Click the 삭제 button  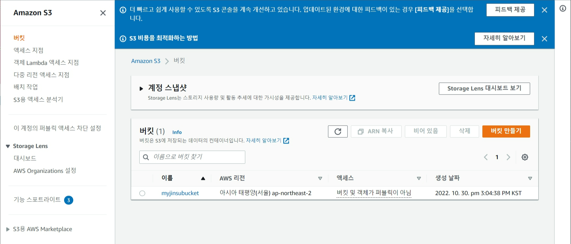tap(464, 131)
